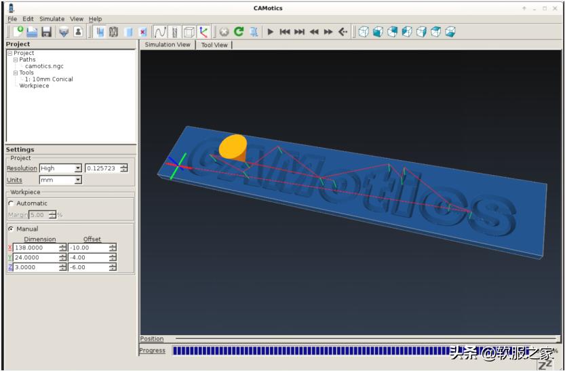The image size is (565, 371).
Task: Select camotics.ngc in the project tree
Action: (x=45, y=66)
